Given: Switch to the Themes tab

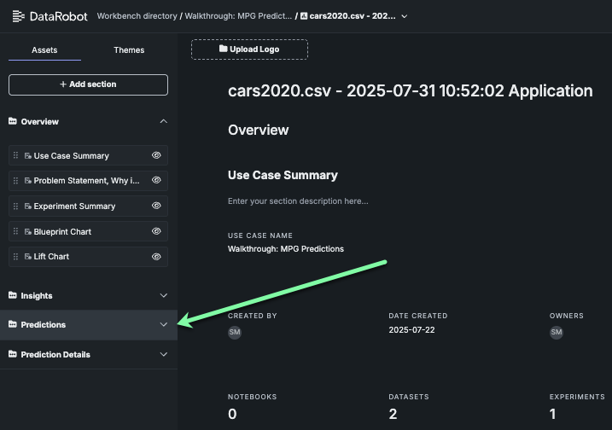Looking at the screenshot, I should click(129, 50).
